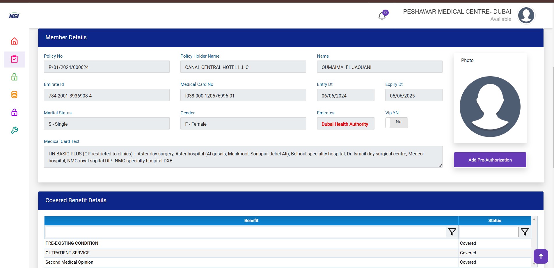Click the purple lock sidebar icon
The height and width of the screenshot is (268, 554).
14,112
